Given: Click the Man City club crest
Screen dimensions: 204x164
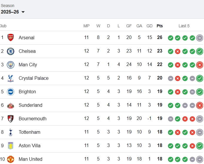Looking at the screenshot, I should (x=11, y=65).
